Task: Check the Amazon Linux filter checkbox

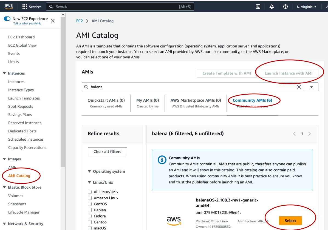Action: tap(90, 198)
